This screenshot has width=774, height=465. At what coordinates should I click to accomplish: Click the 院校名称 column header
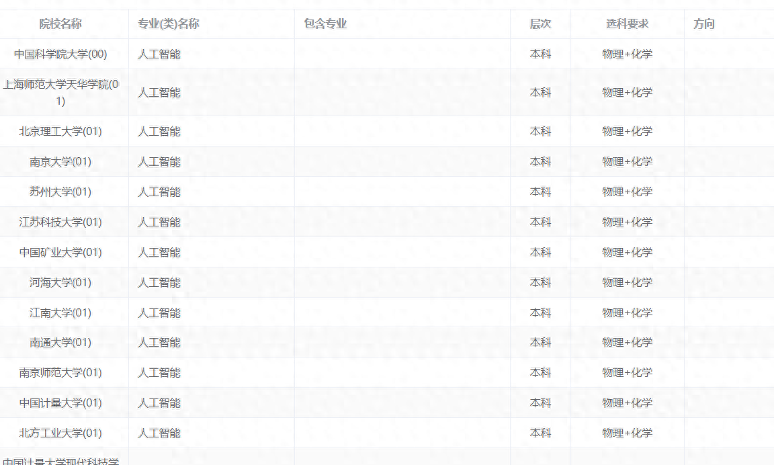(x=60, y=24)
